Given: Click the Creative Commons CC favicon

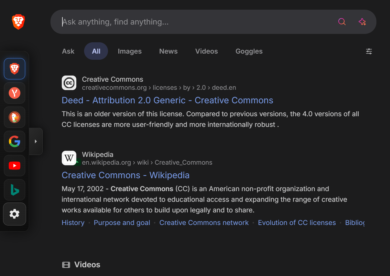Looking at the screenshot, I should pos(69,83).
